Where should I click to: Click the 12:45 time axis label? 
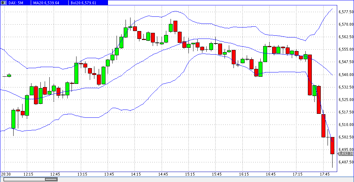tap(55, 175)
